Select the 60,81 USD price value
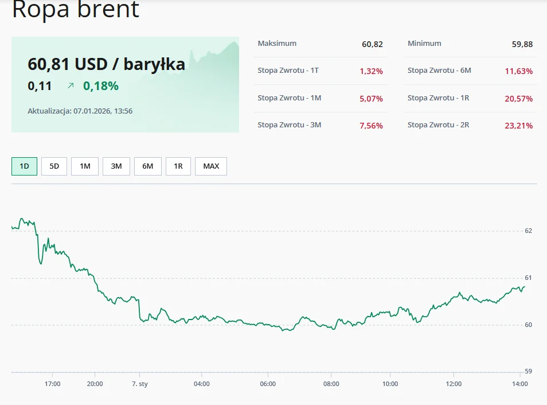The height and width of the screenshot is (405, 547). coord(107,64)
